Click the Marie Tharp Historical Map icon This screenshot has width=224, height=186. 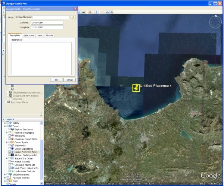12,168
